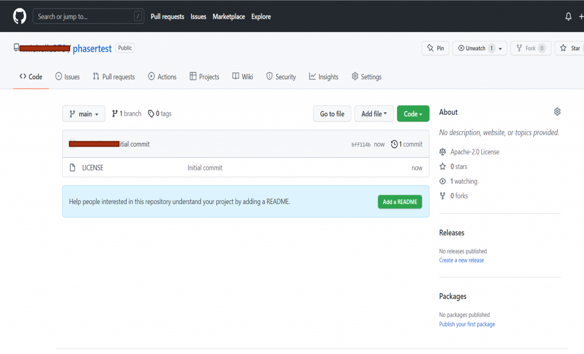Star the phasertest repository

(x=570, y=48)
